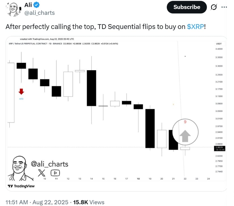Click the 15.8K Views count
The height and width of the screenshot is (206, 234).
click(x=89, y=202)
